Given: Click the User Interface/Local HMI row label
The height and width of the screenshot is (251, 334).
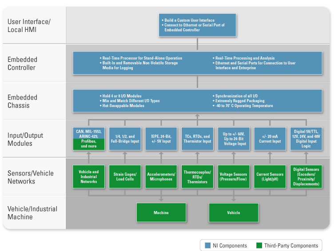Looking at the screenshot, I should click(x=28, y=25).
